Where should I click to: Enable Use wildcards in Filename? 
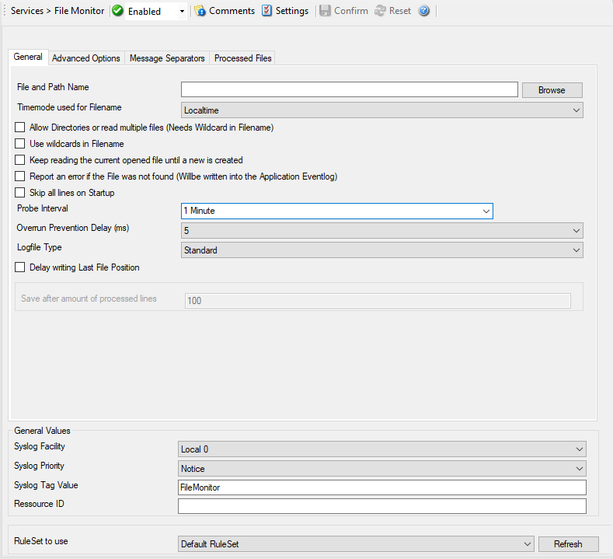[x=20, y=144]
